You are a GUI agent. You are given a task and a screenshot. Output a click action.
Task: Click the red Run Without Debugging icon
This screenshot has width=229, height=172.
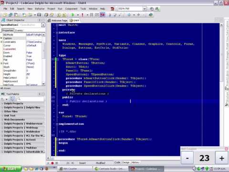coord(83,15)
